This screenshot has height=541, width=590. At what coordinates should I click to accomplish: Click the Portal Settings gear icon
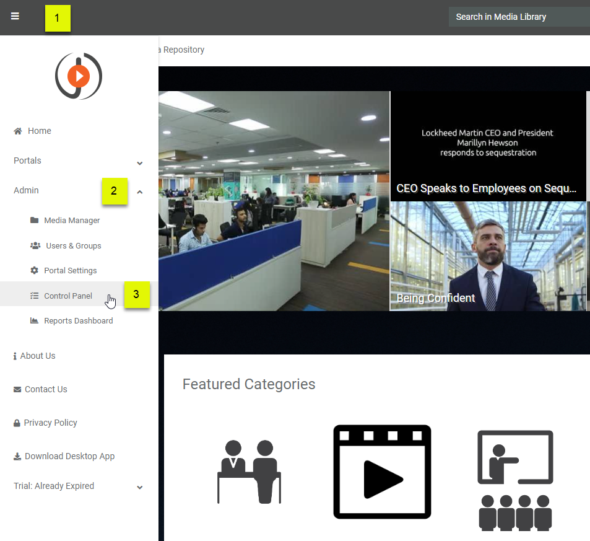[x=34, y=271]
